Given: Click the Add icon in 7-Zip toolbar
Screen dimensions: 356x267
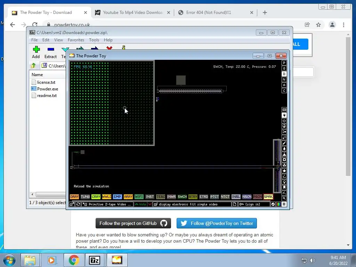Looking at the screenshot, I should click(x=36, y=52).
